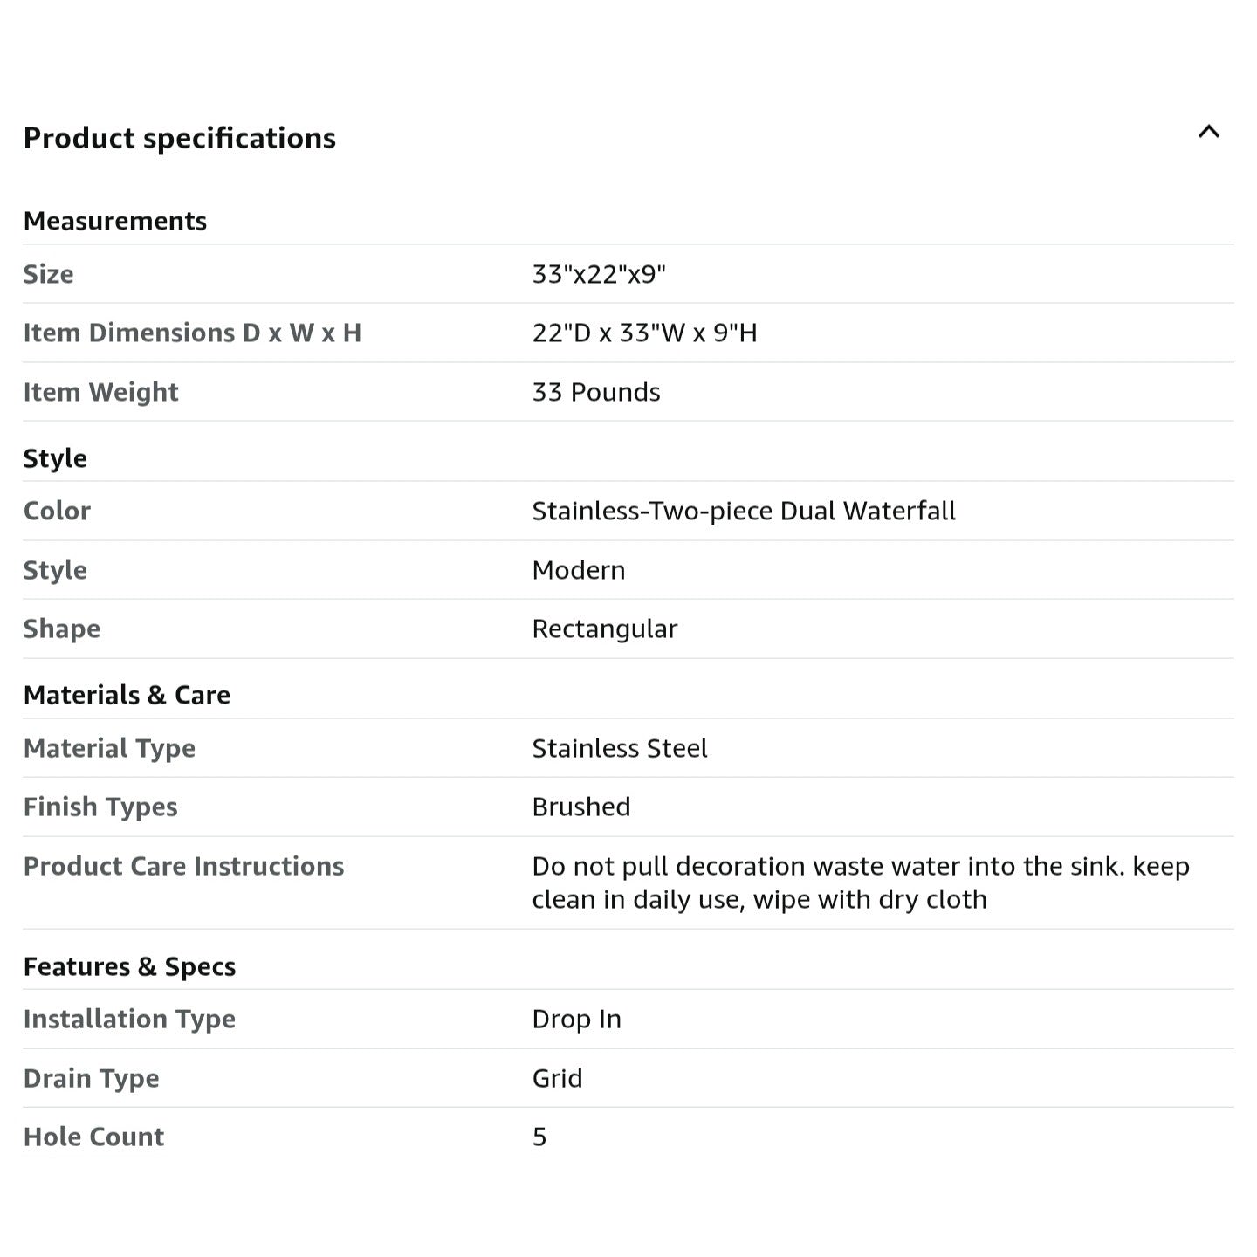This screenshot has width=1257, height=1257.
Task: Click the Item Weight label
Action: (100, 392)
